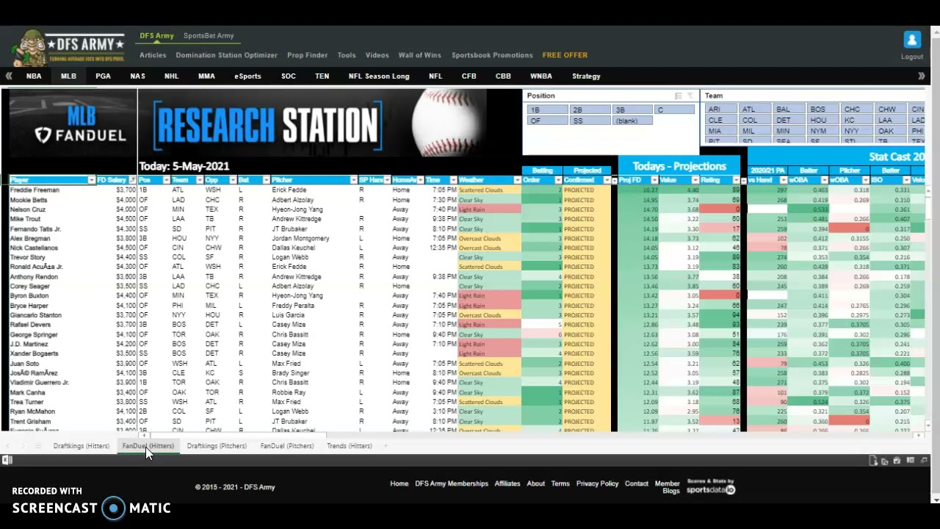Select the Fernando Tatis Jr. player cell
Image resolution: width=940 pixels, height=529 pixels.
click(x=52, y=228)
